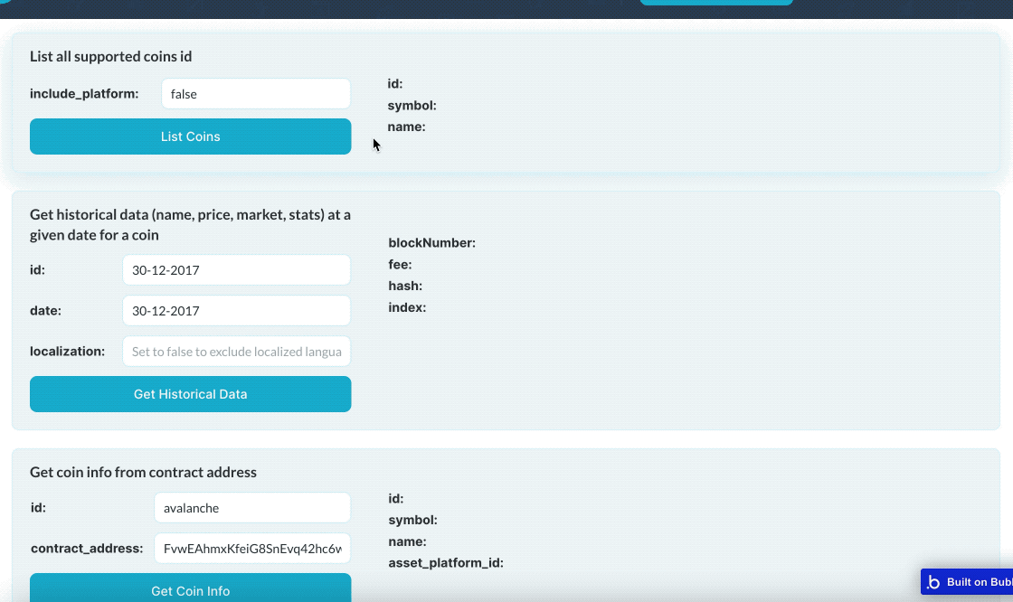Click the teal button in the top bar
Screen dimensions: 1013x602
tap(715, 2)
